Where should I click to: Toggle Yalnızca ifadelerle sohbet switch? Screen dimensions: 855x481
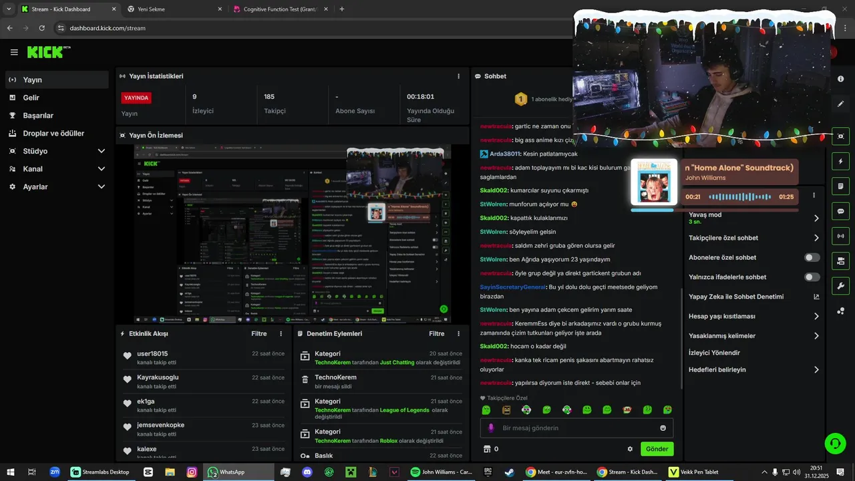pos(812,277)
